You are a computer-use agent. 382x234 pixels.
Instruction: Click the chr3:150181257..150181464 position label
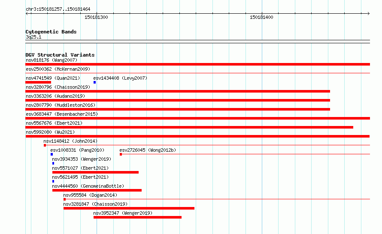pos(58,9)
